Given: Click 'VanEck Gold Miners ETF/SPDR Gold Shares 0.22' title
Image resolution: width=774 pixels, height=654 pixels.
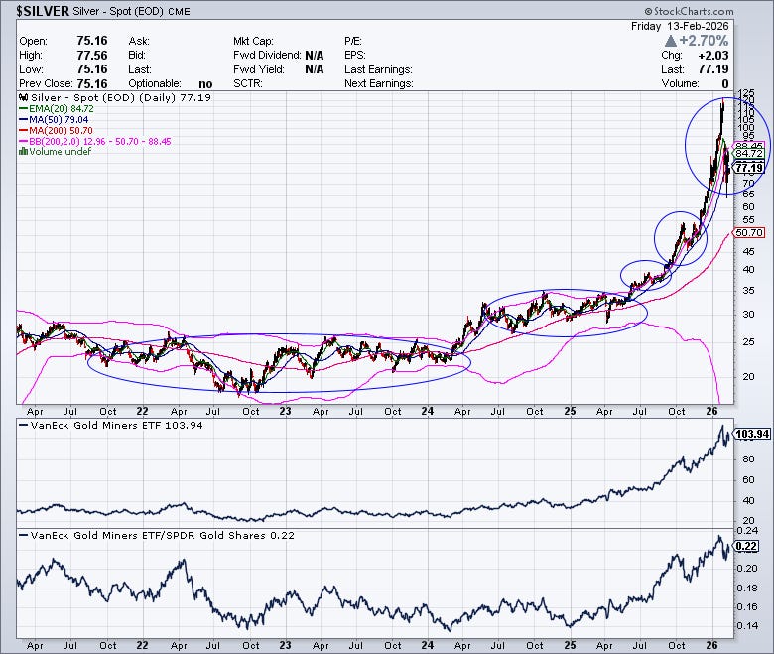Looking at the screenshot, I should (163, 535).
